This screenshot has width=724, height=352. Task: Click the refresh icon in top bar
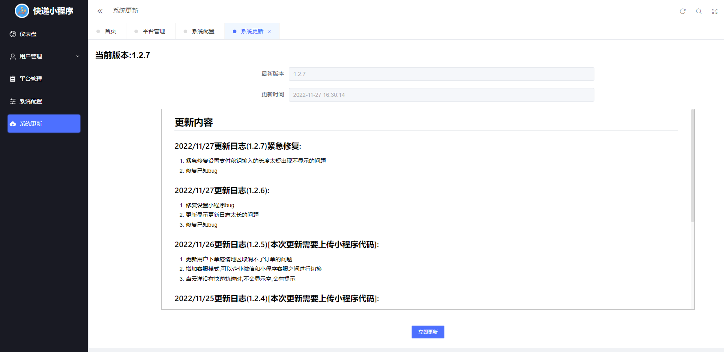pos(683,11)
